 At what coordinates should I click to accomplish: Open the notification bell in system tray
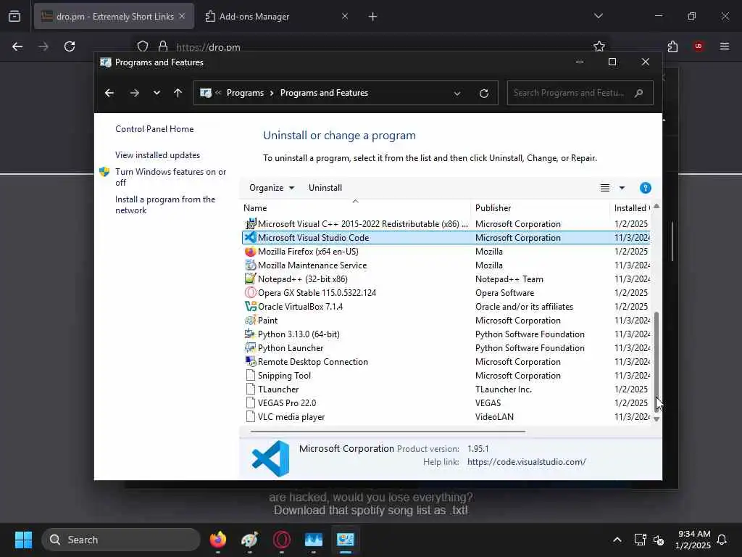click(722, 540)
